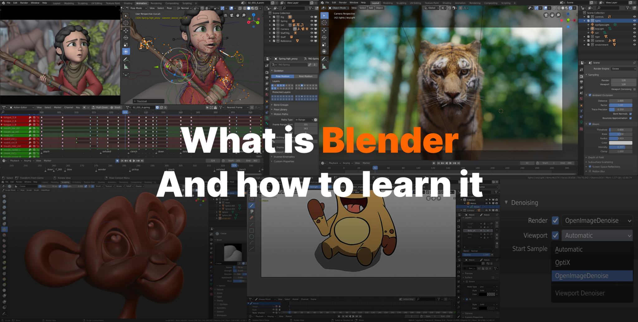Viewport: 638px width, 322px height.
Task: Select the Annotate pencil tool beside the character viewport
Action: tap(126, 59)
